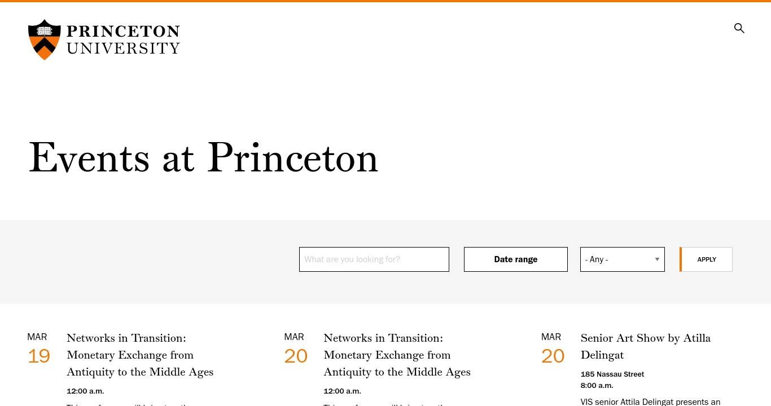Image resolution: width=771 pixels, height=406 pixels.
Task: Click the Mar 19 date number
Action: click(39, 356)
